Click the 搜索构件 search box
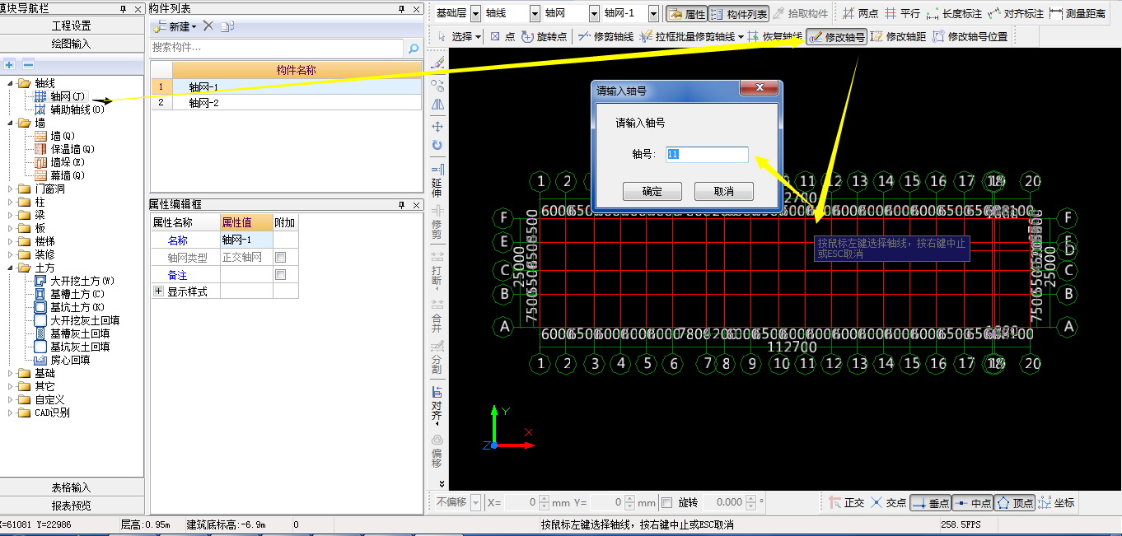1122x536 pixels. [x=278, y=49]
